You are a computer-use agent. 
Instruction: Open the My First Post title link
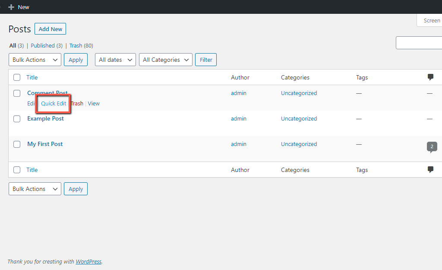[45, 144]
